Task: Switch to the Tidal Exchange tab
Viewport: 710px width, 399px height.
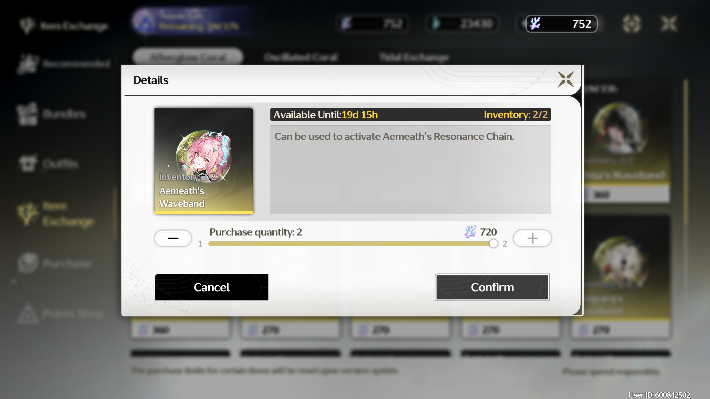Action: (414, 57)
